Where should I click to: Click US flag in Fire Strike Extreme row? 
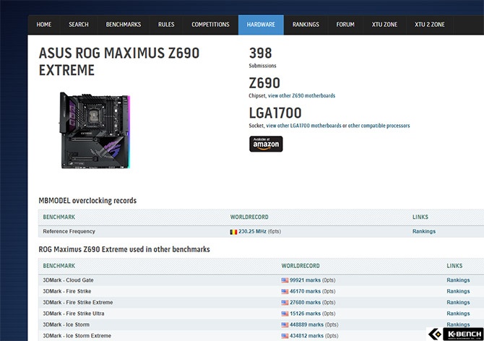point(285,303)
